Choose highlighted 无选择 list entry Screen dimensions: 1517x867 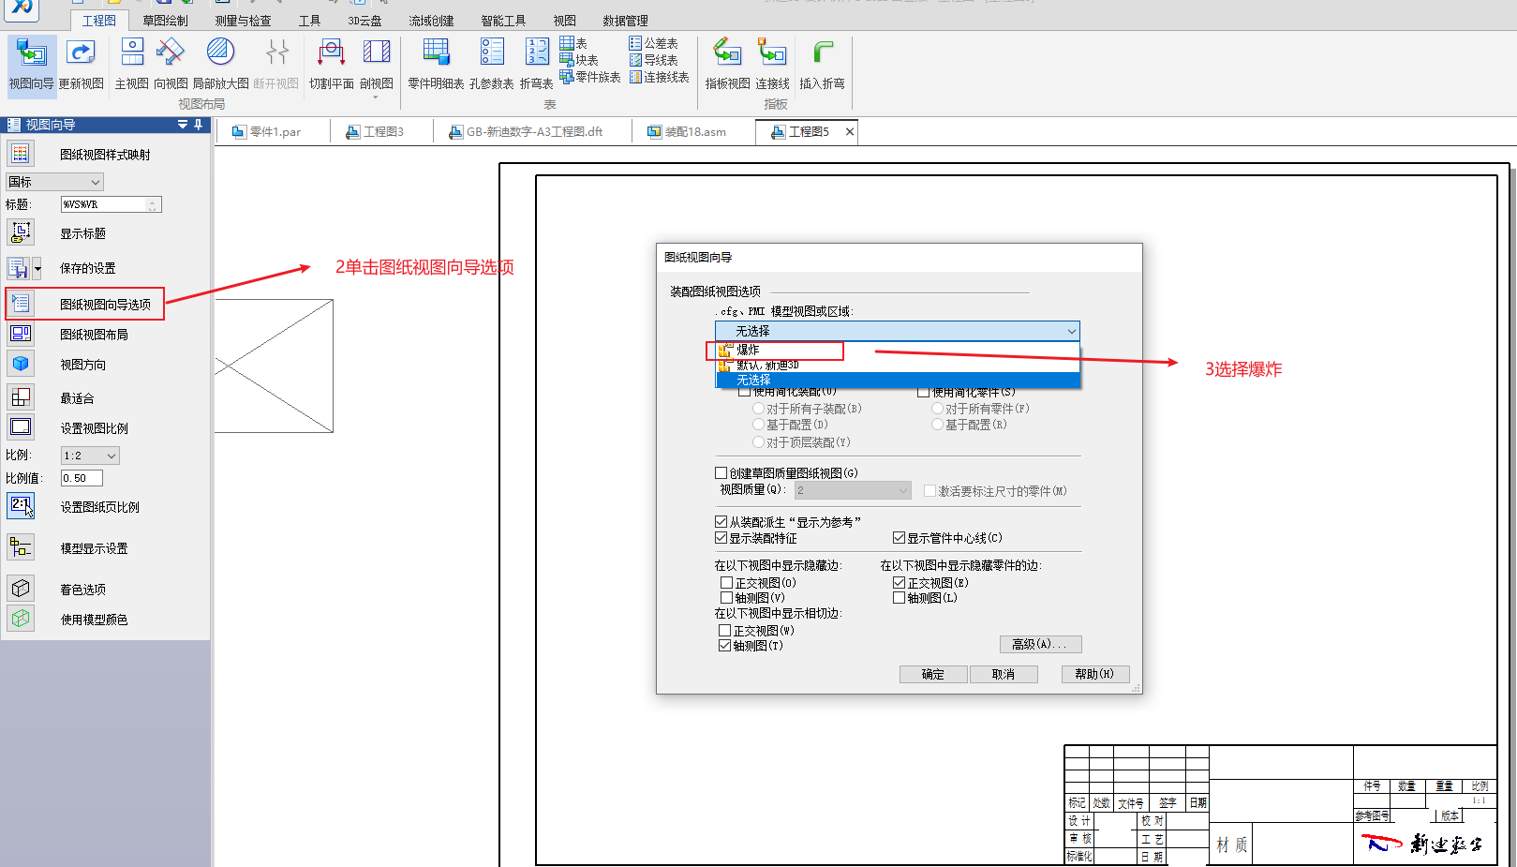pos(899,381)
